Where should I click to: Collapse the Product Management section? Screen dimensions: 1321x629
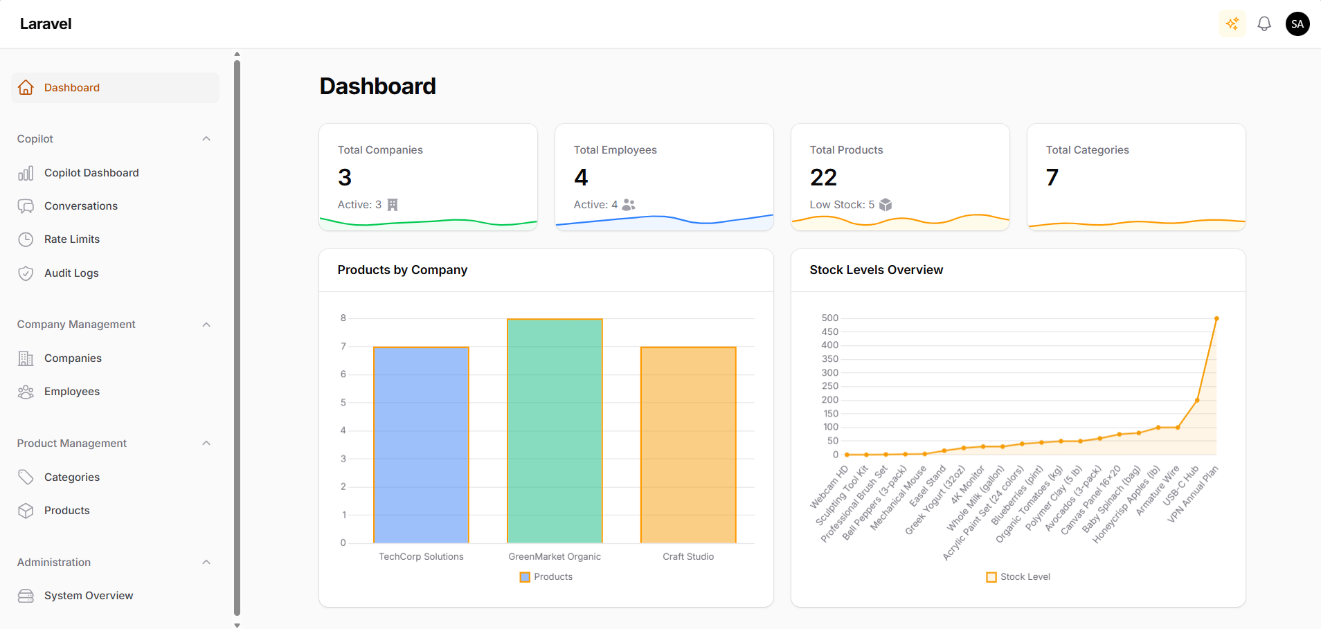point(206,444)
